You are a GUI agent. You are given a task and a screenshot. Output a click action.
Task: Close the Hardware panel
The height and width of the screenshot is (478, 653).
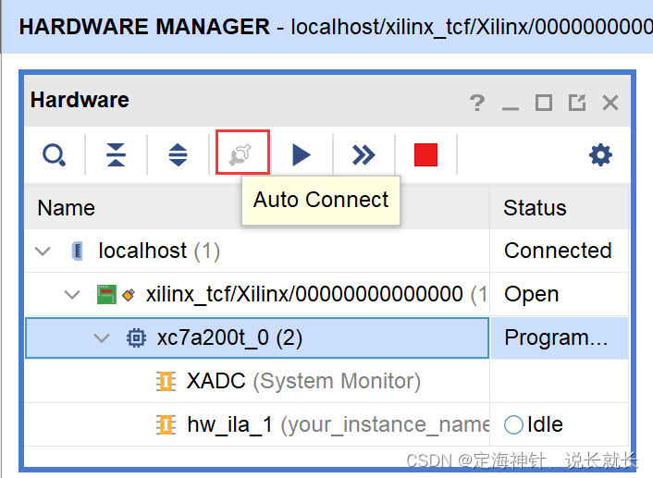[610, 103]
